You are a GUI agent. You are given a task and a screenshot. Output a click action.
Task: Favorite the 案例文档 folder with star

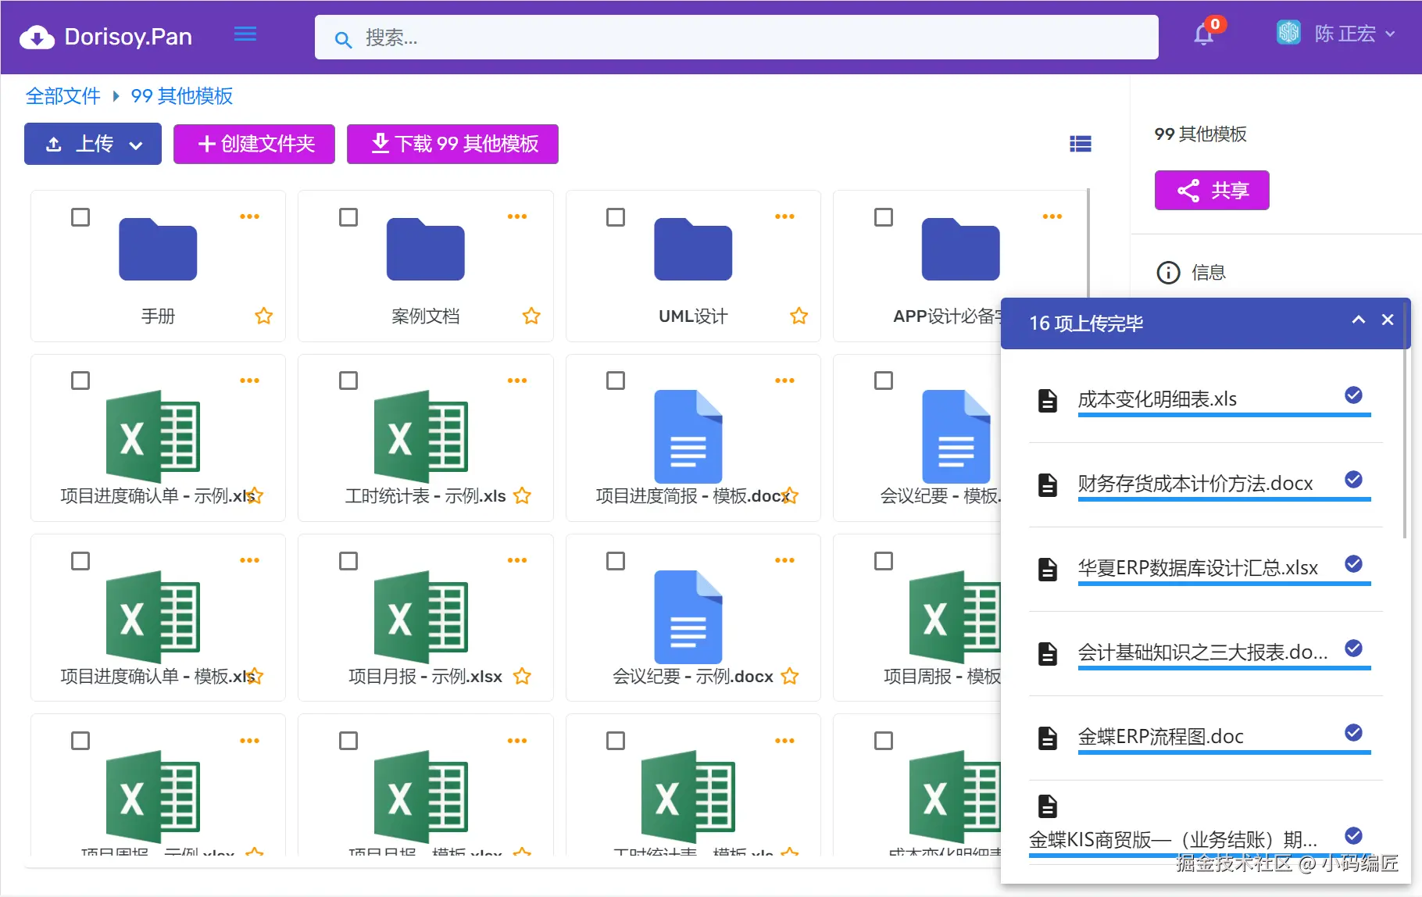pos(531,316)
